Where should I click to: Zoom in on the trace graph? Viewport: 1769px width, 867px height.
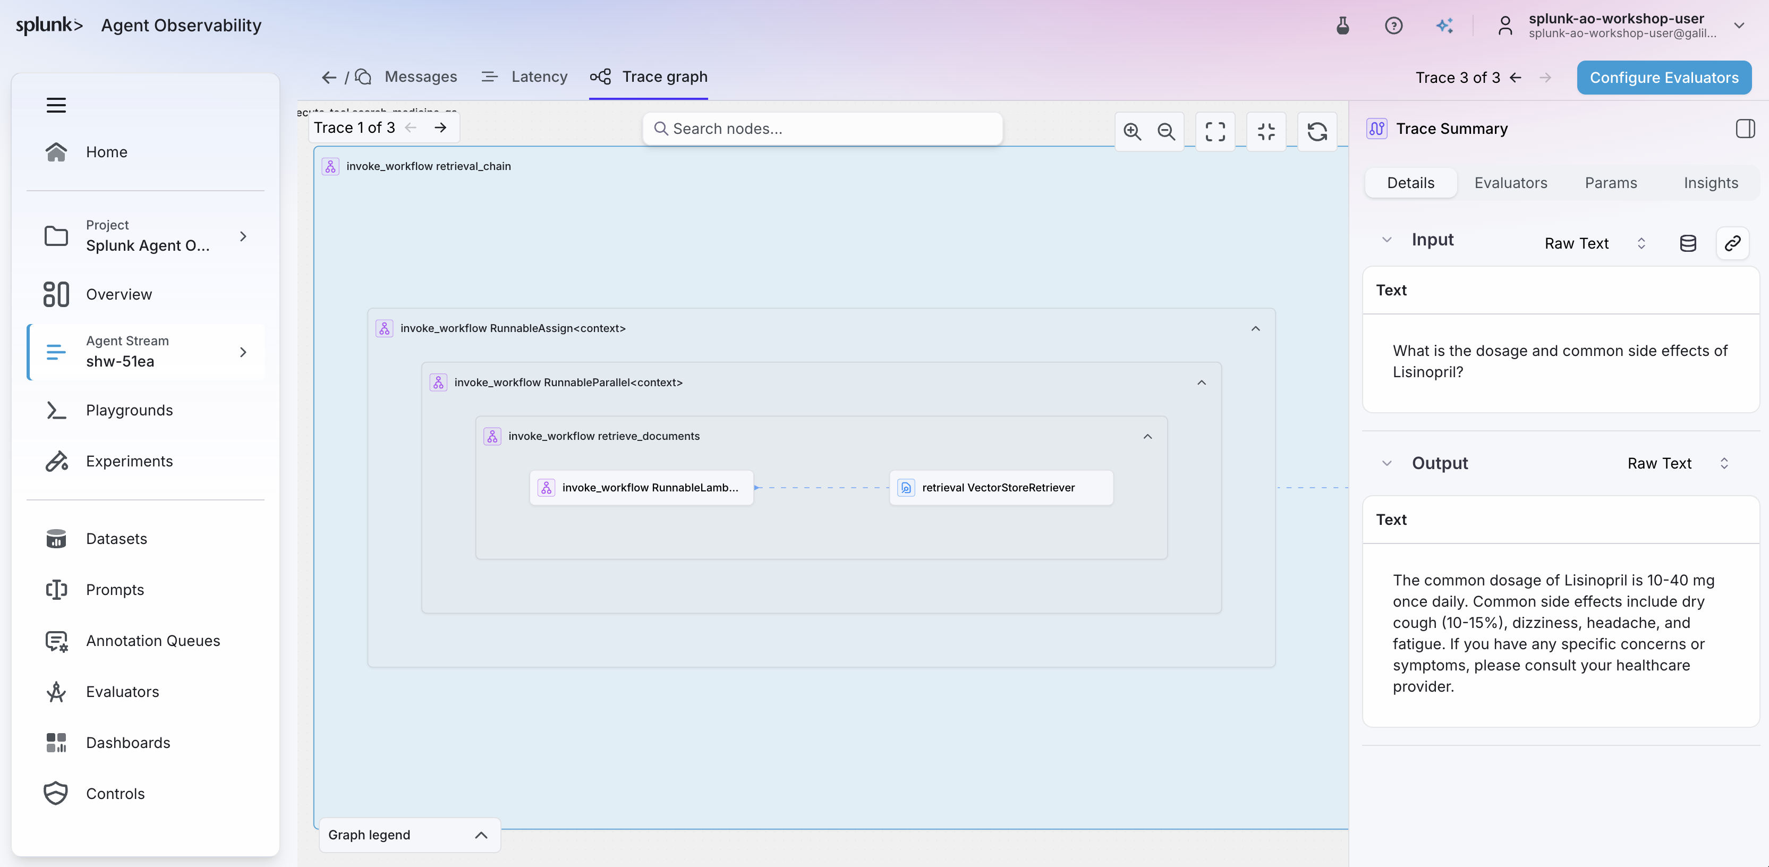1133,131
